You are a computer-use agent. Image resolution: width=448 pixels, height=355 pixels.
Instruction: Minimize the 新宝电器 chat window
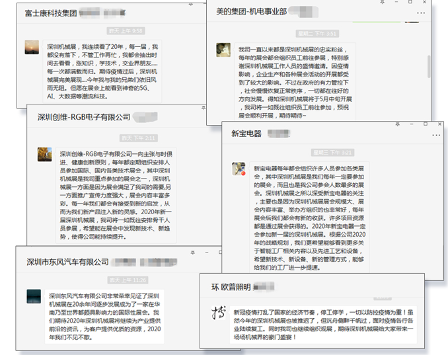point(412,124)
